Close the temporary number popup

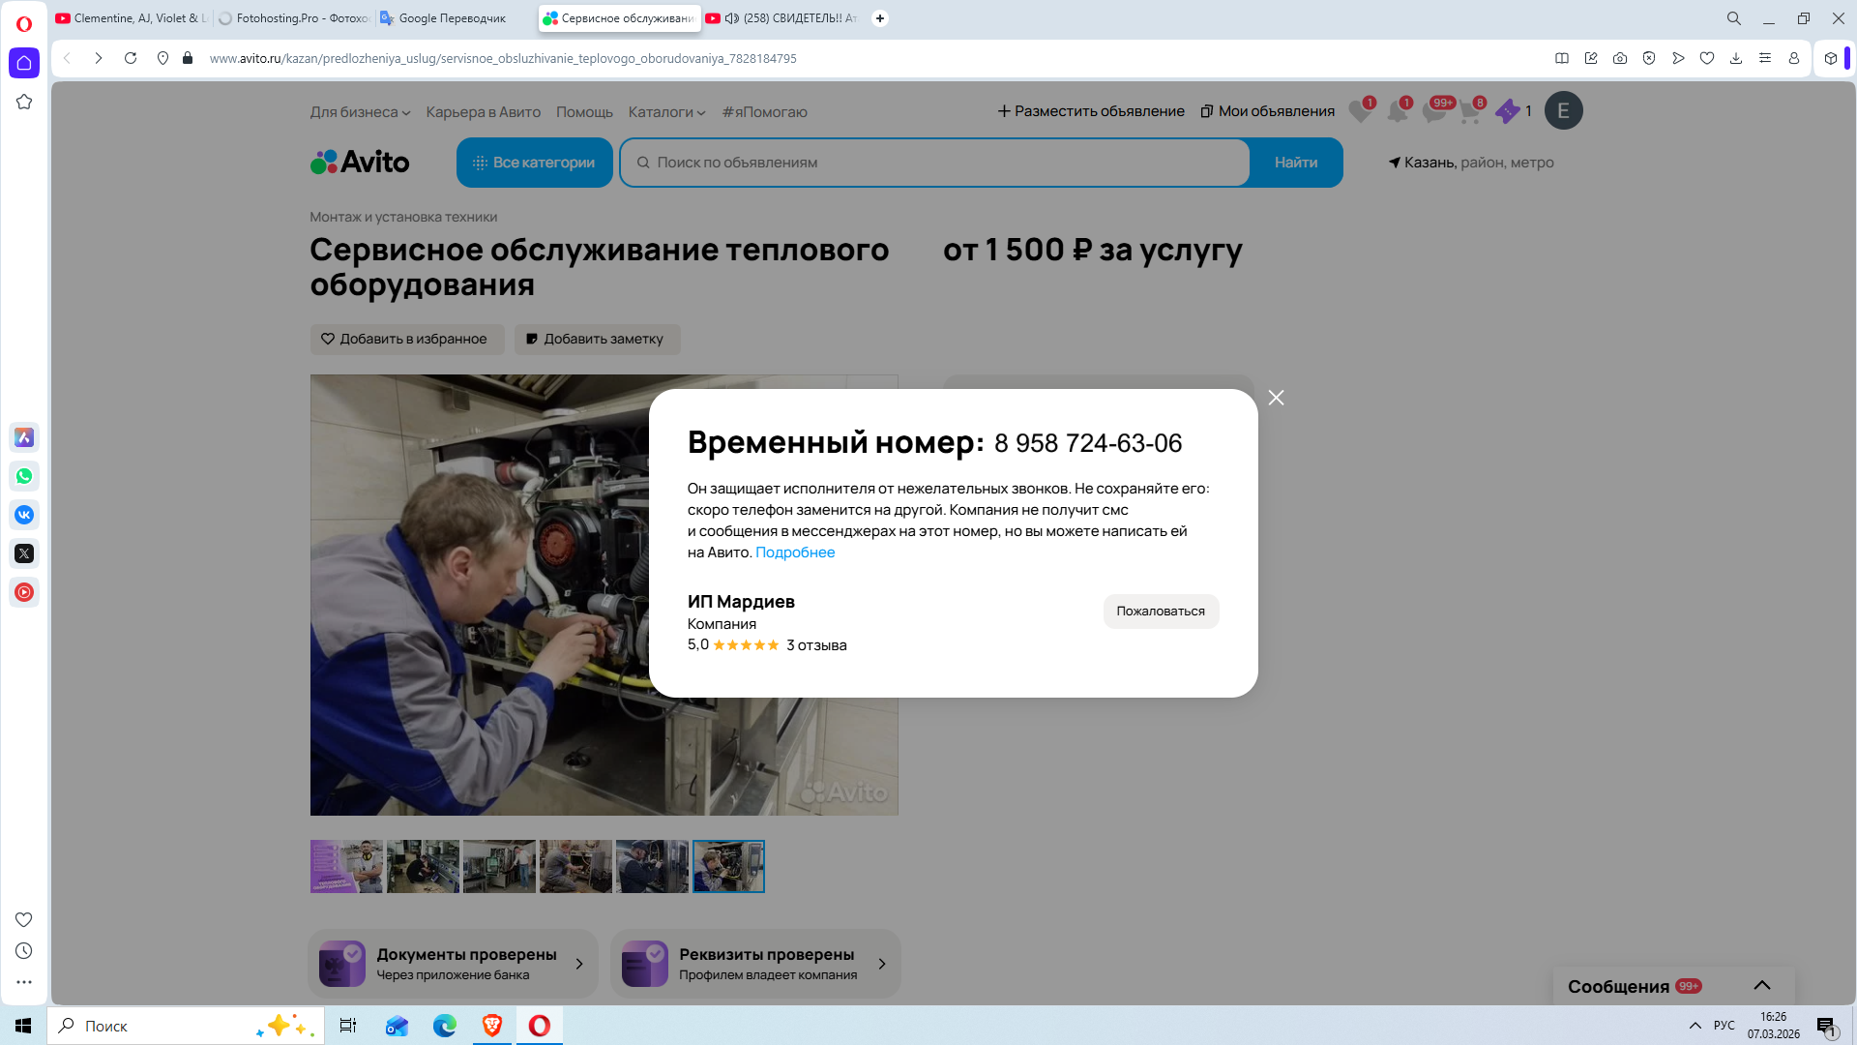1276,398
